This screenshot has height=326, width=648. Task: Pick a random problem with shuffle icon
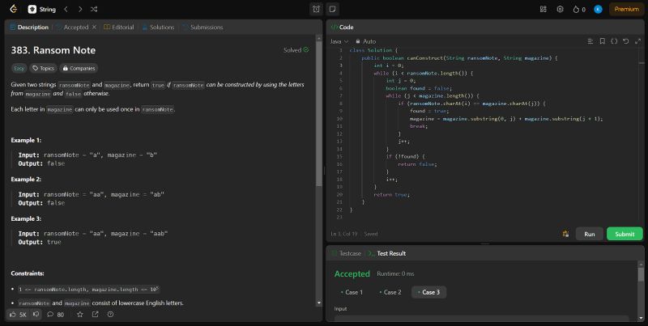pyautogui.click(x=95, y=9)
